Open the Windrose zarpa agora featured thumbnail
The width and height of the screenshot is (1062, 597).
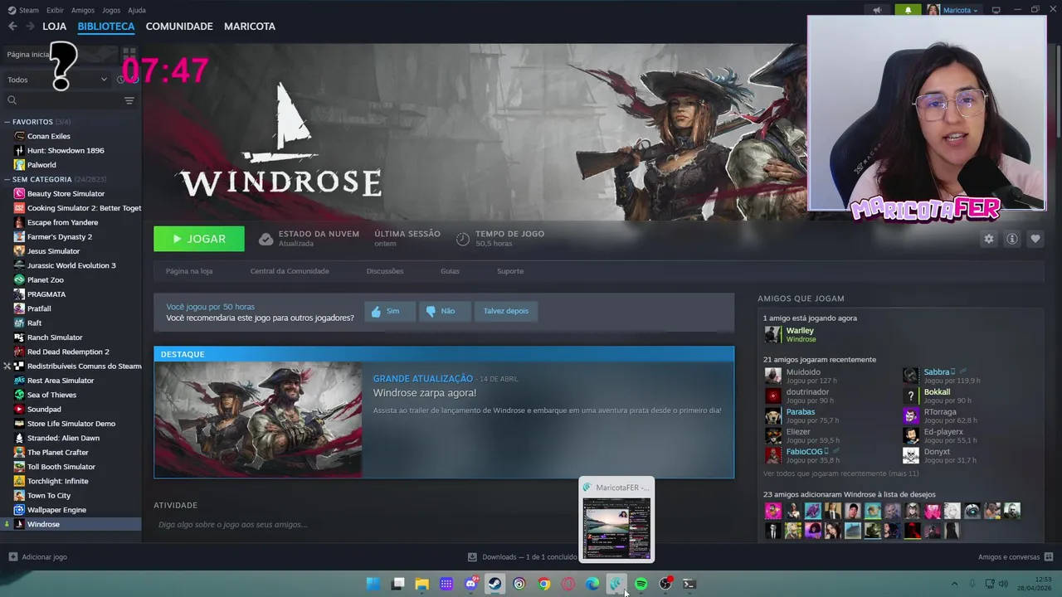click(258, 420)
